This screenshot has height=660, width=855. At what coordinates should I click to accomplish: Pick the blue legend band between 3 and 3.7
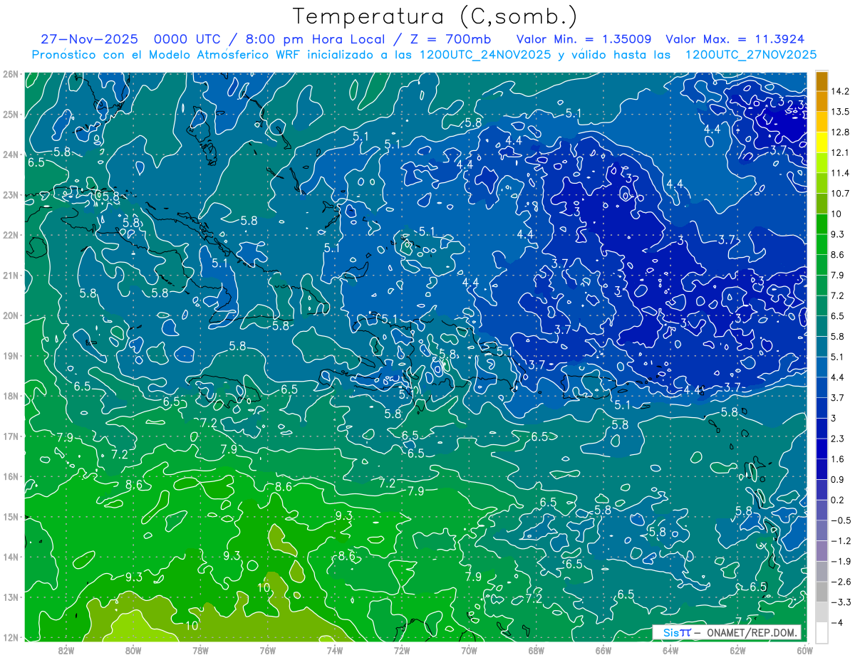click(x=822, y=408)
